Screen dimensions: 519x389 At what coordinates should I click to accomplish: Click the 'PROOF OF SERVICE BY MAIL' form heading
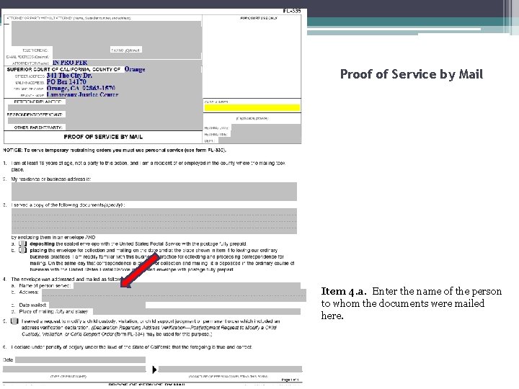(x=103, y=137)
